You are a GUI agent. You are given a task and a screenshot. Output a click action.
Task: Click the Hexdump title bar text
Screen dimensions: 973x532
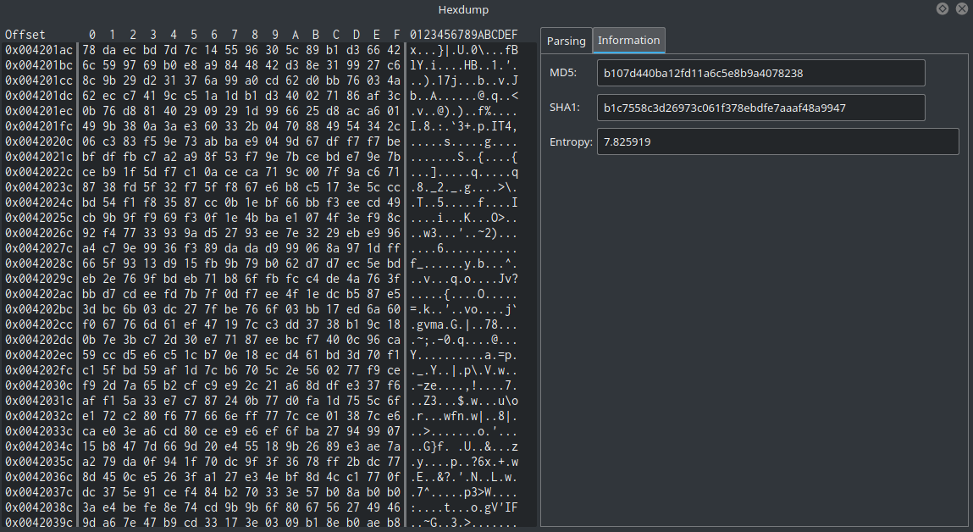(x=463, y=9)
